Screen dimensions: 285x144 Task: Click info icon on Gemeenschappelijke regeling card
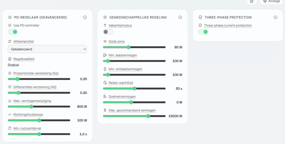[180, 17]
